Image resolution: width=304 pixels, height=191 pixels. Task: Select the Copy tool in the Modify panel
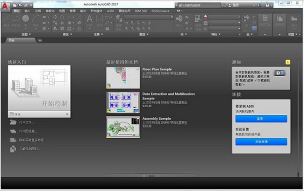coord(55,23)
